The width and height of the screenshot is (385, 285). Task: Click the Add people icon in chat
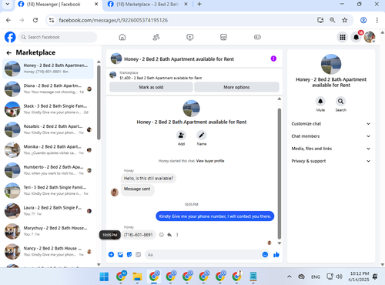181,135
